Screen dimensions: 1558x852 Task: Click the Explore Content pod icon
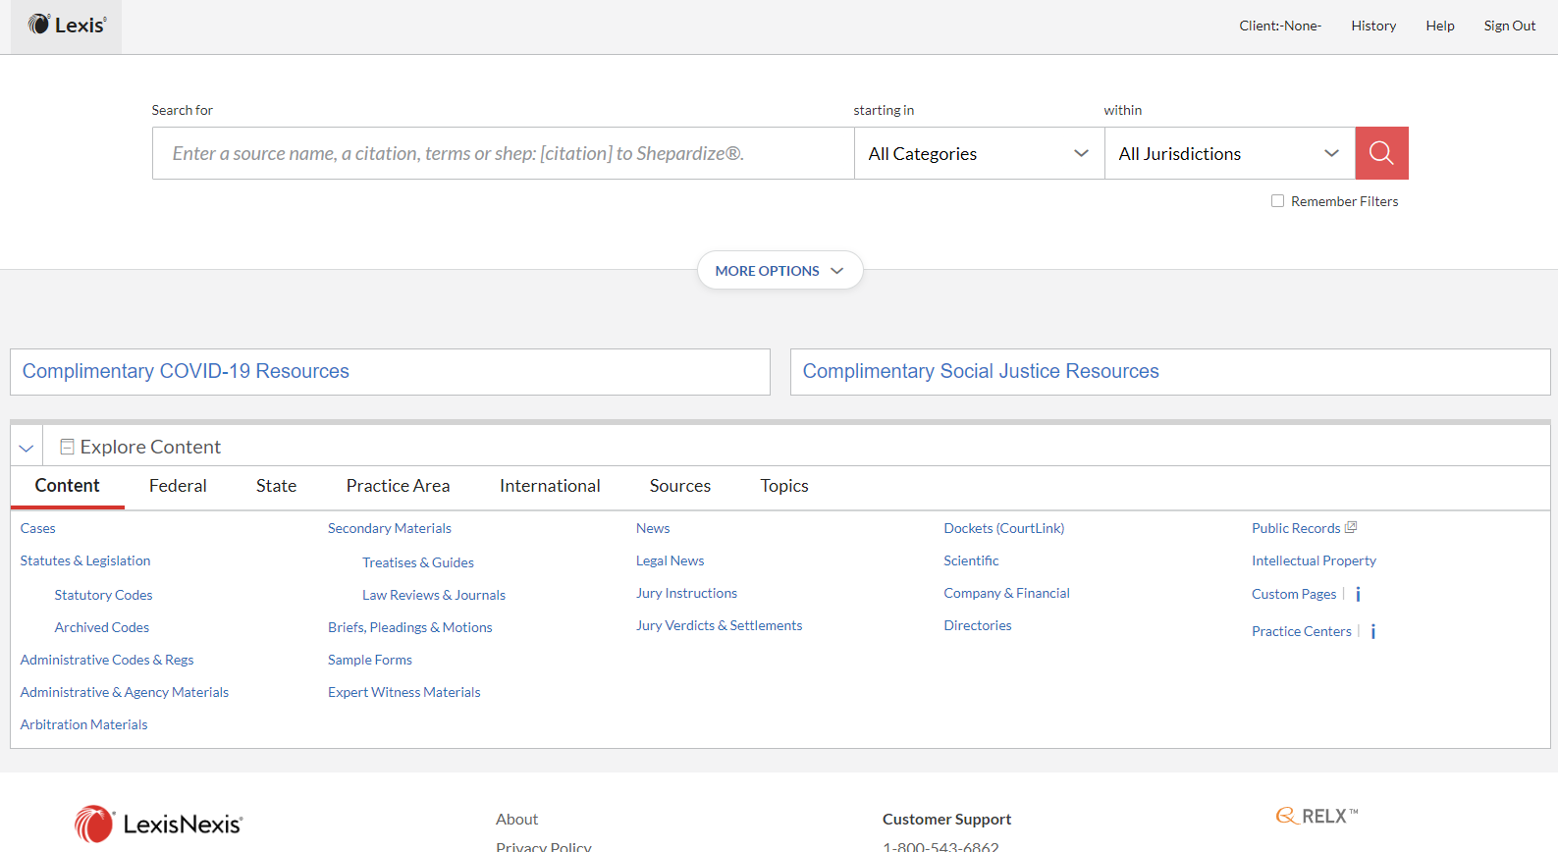67,447
